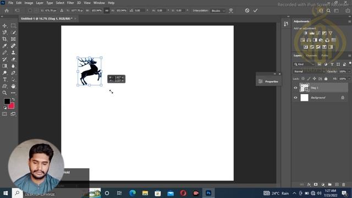Screen dimensions: 352x198
Task: Click the Home icon in options bar
Action: [7, 10]
